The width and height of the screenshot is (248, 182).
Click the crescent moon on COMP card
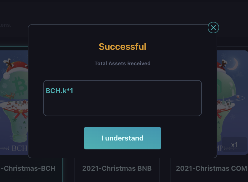[x=233, y=64]
